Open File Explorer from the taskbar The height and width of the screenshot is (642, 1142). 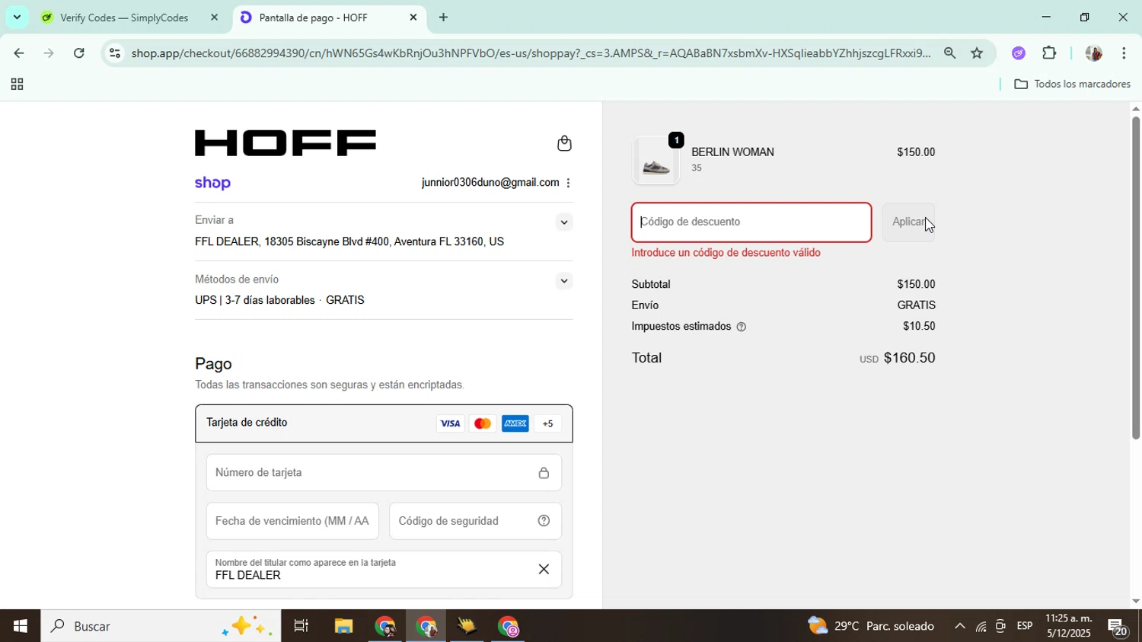pos(343,627)
